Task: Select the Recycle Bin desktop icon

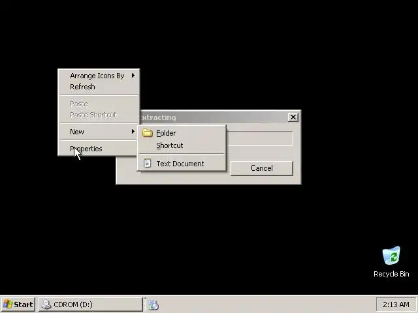Action: pyautogui.click(x=391, y=261)
